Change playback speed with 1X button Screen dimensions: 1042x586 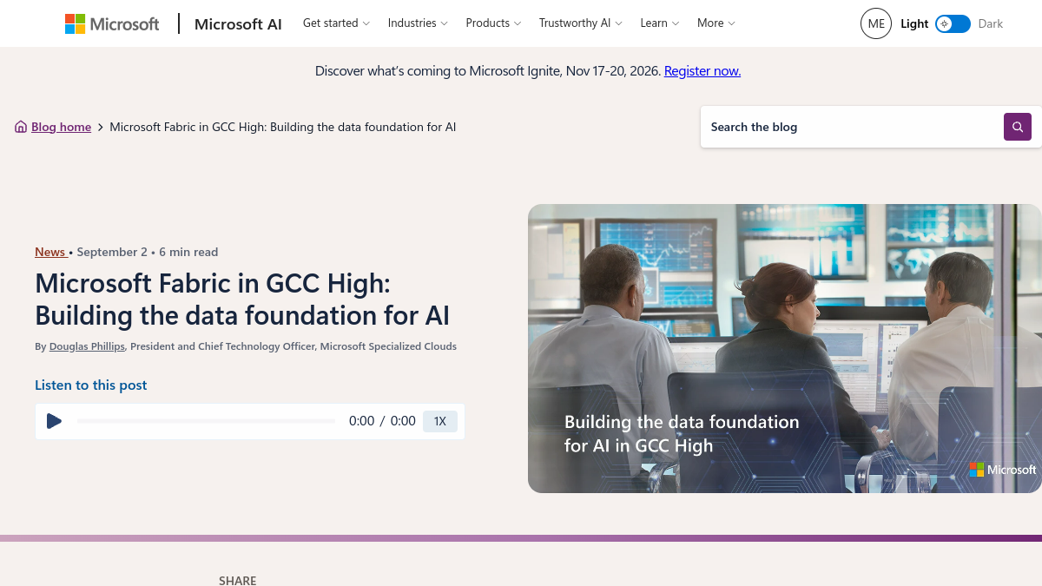440,421
